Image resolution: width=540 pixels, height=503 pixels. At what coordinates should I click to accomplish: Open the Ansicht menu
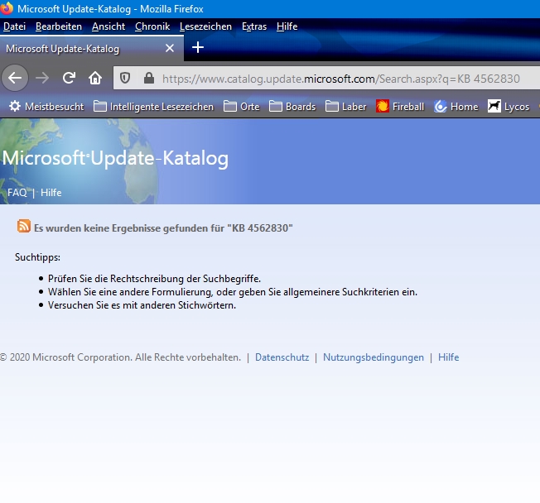tap(108, 26)
